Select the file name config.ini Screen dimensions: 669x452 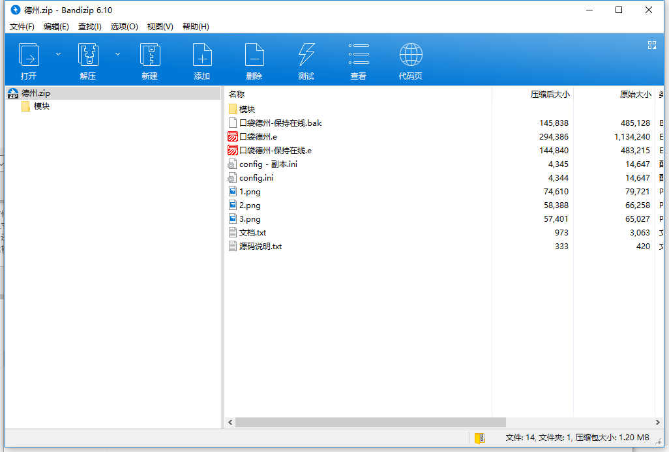point(256,178)
